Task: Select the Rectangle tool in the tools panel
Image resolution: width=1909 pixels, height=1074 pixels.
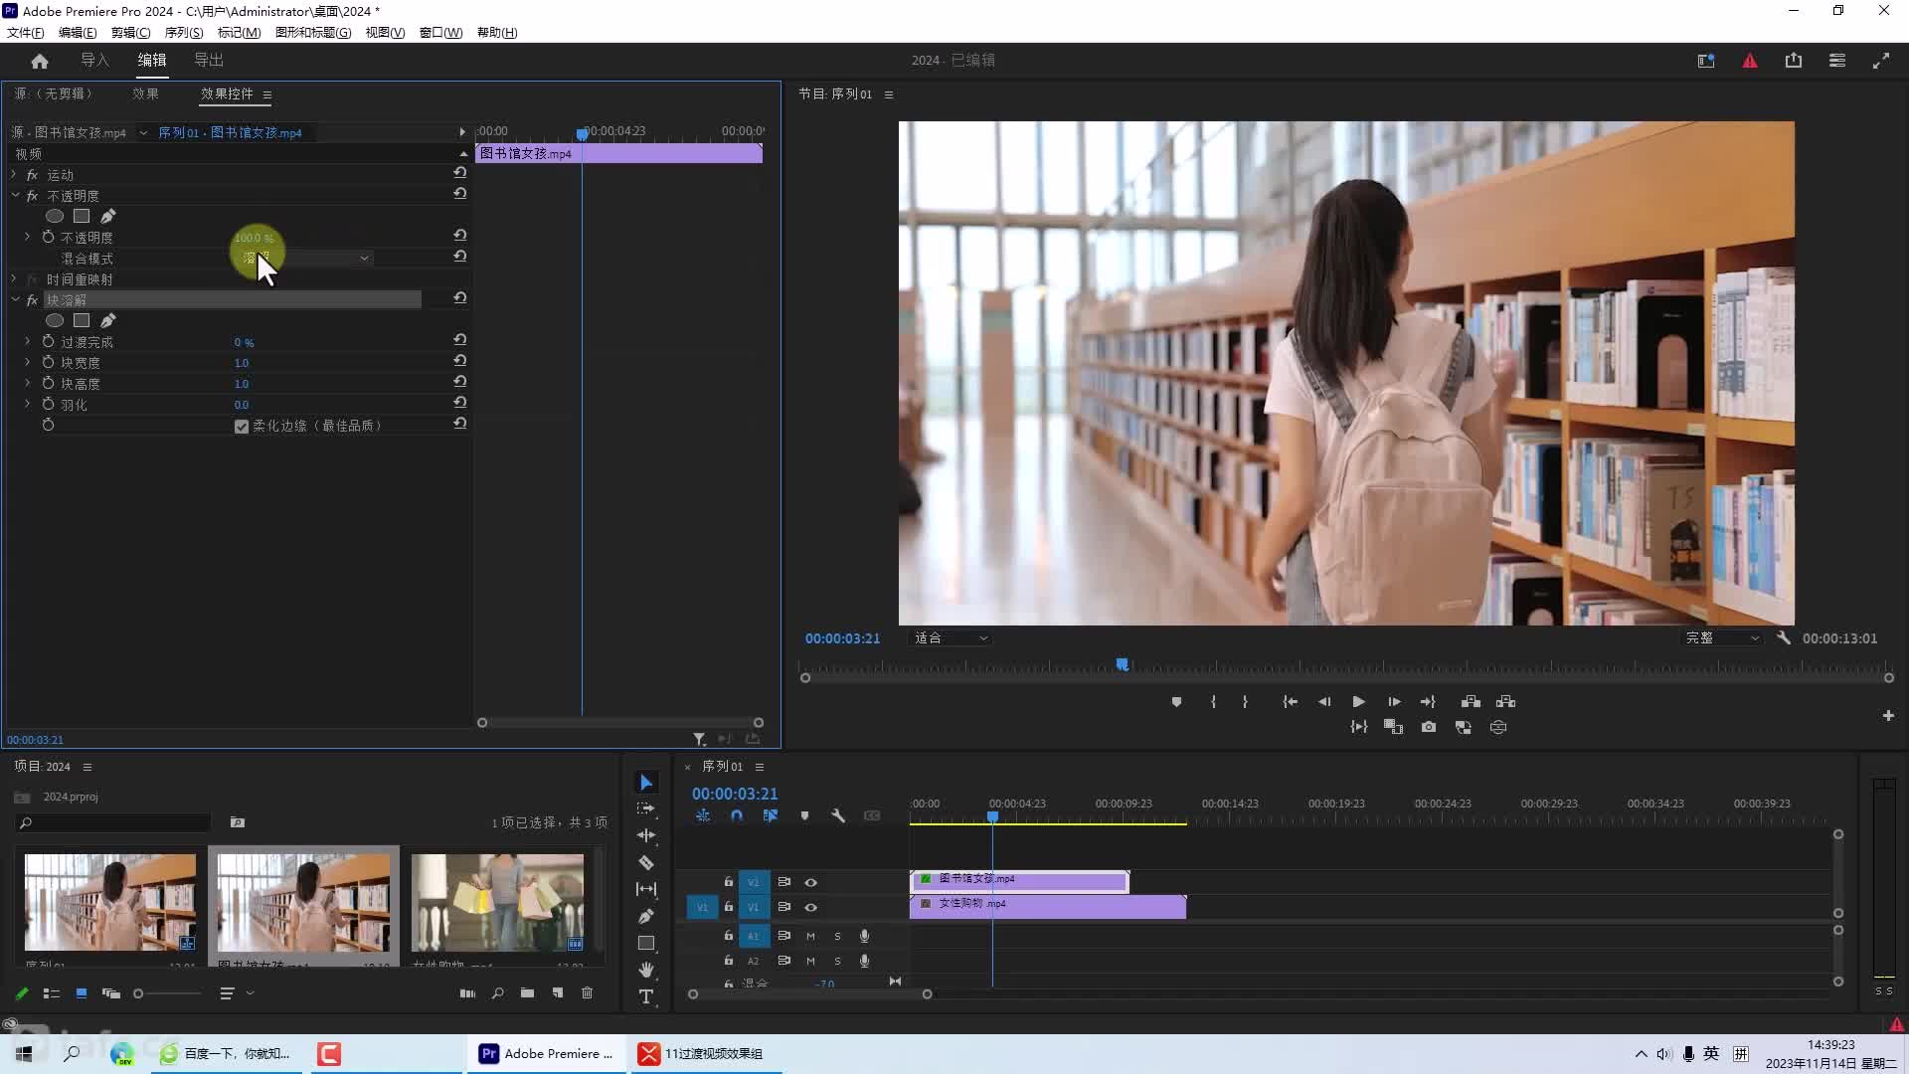Action: [646, 943]
